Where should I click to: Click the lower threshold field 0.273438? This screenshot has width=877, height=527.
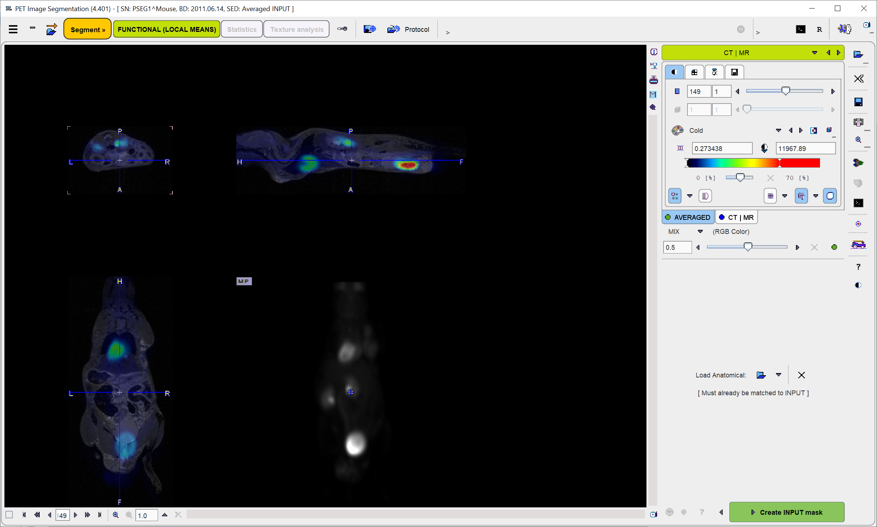coord(722,148)
